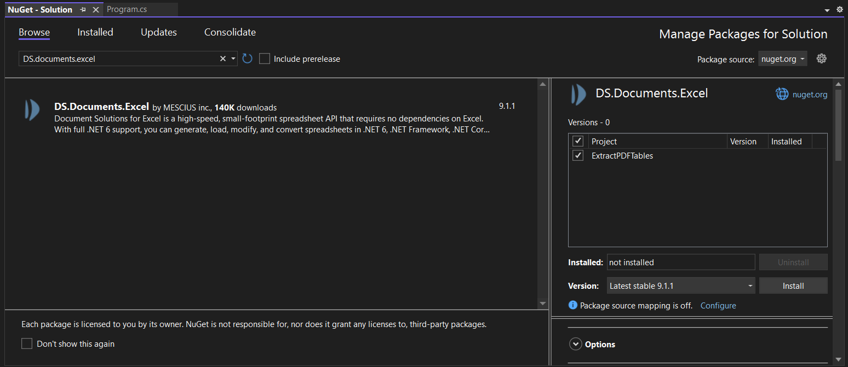
Task: Sort by the Version column header
Action: tap(743, 141)
